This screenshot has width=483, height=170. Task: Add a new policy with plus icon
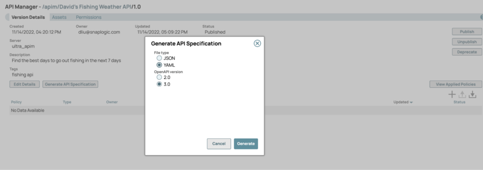(452, 94)
